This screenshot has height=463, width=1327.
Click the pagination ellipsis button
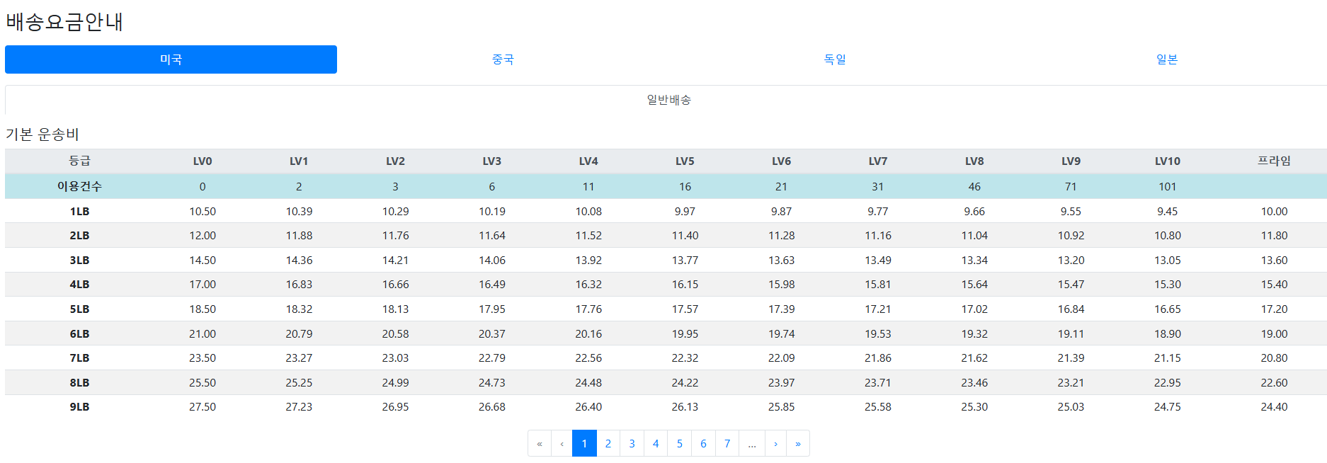click(x=752, y=443)
